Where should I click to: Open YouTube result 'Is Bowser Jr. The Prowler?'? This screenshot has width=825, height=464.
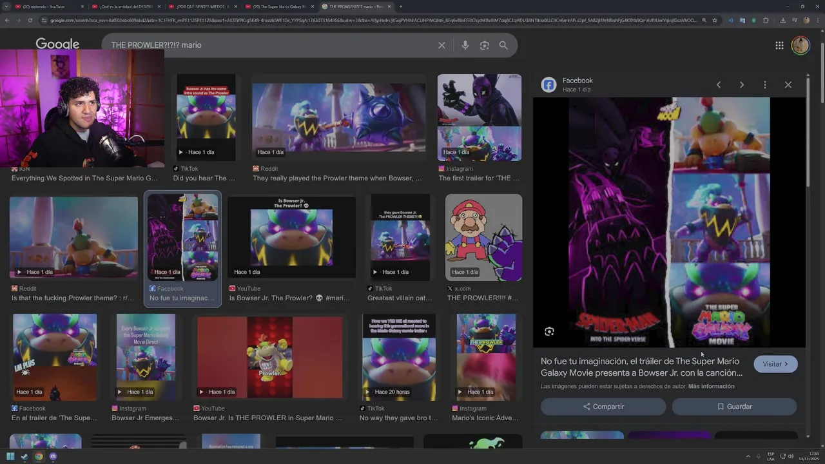291,249
